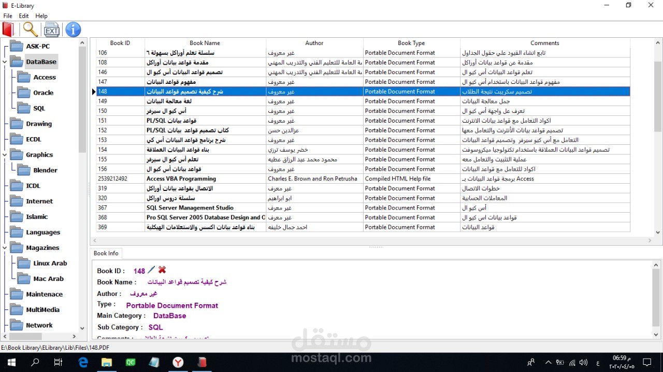This screenshot has width=663, height=372.
Task: Click the ASK-PC folder icon
Action: click(x=17, y=46)
